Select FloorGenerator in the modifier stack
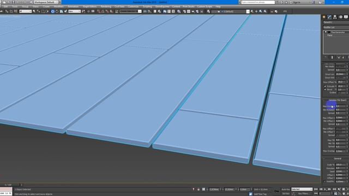349x196 pixels. click(x=338, y=32)
